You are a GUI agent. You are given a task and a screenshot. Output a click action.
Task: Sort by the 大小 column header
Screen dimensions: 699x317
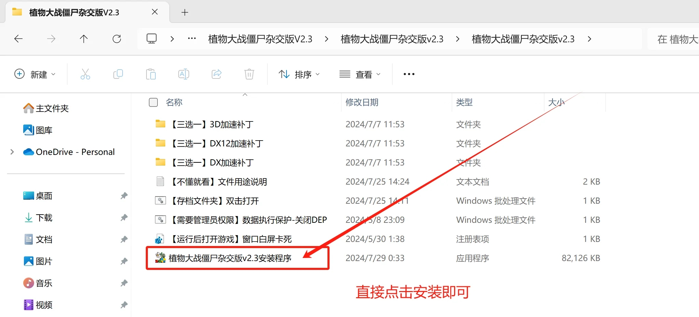coord(556,102)
